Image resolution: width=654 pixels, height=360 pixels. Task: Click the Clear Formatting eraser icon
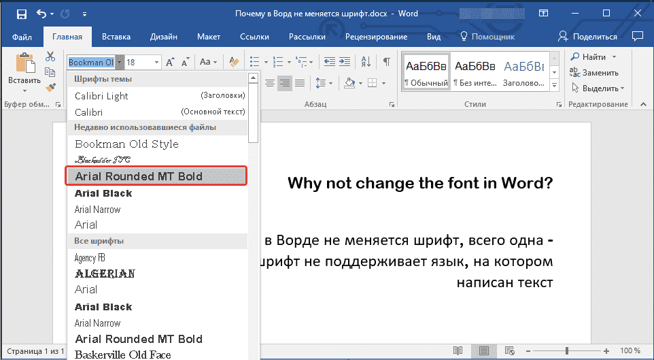[x=233, y=62]
